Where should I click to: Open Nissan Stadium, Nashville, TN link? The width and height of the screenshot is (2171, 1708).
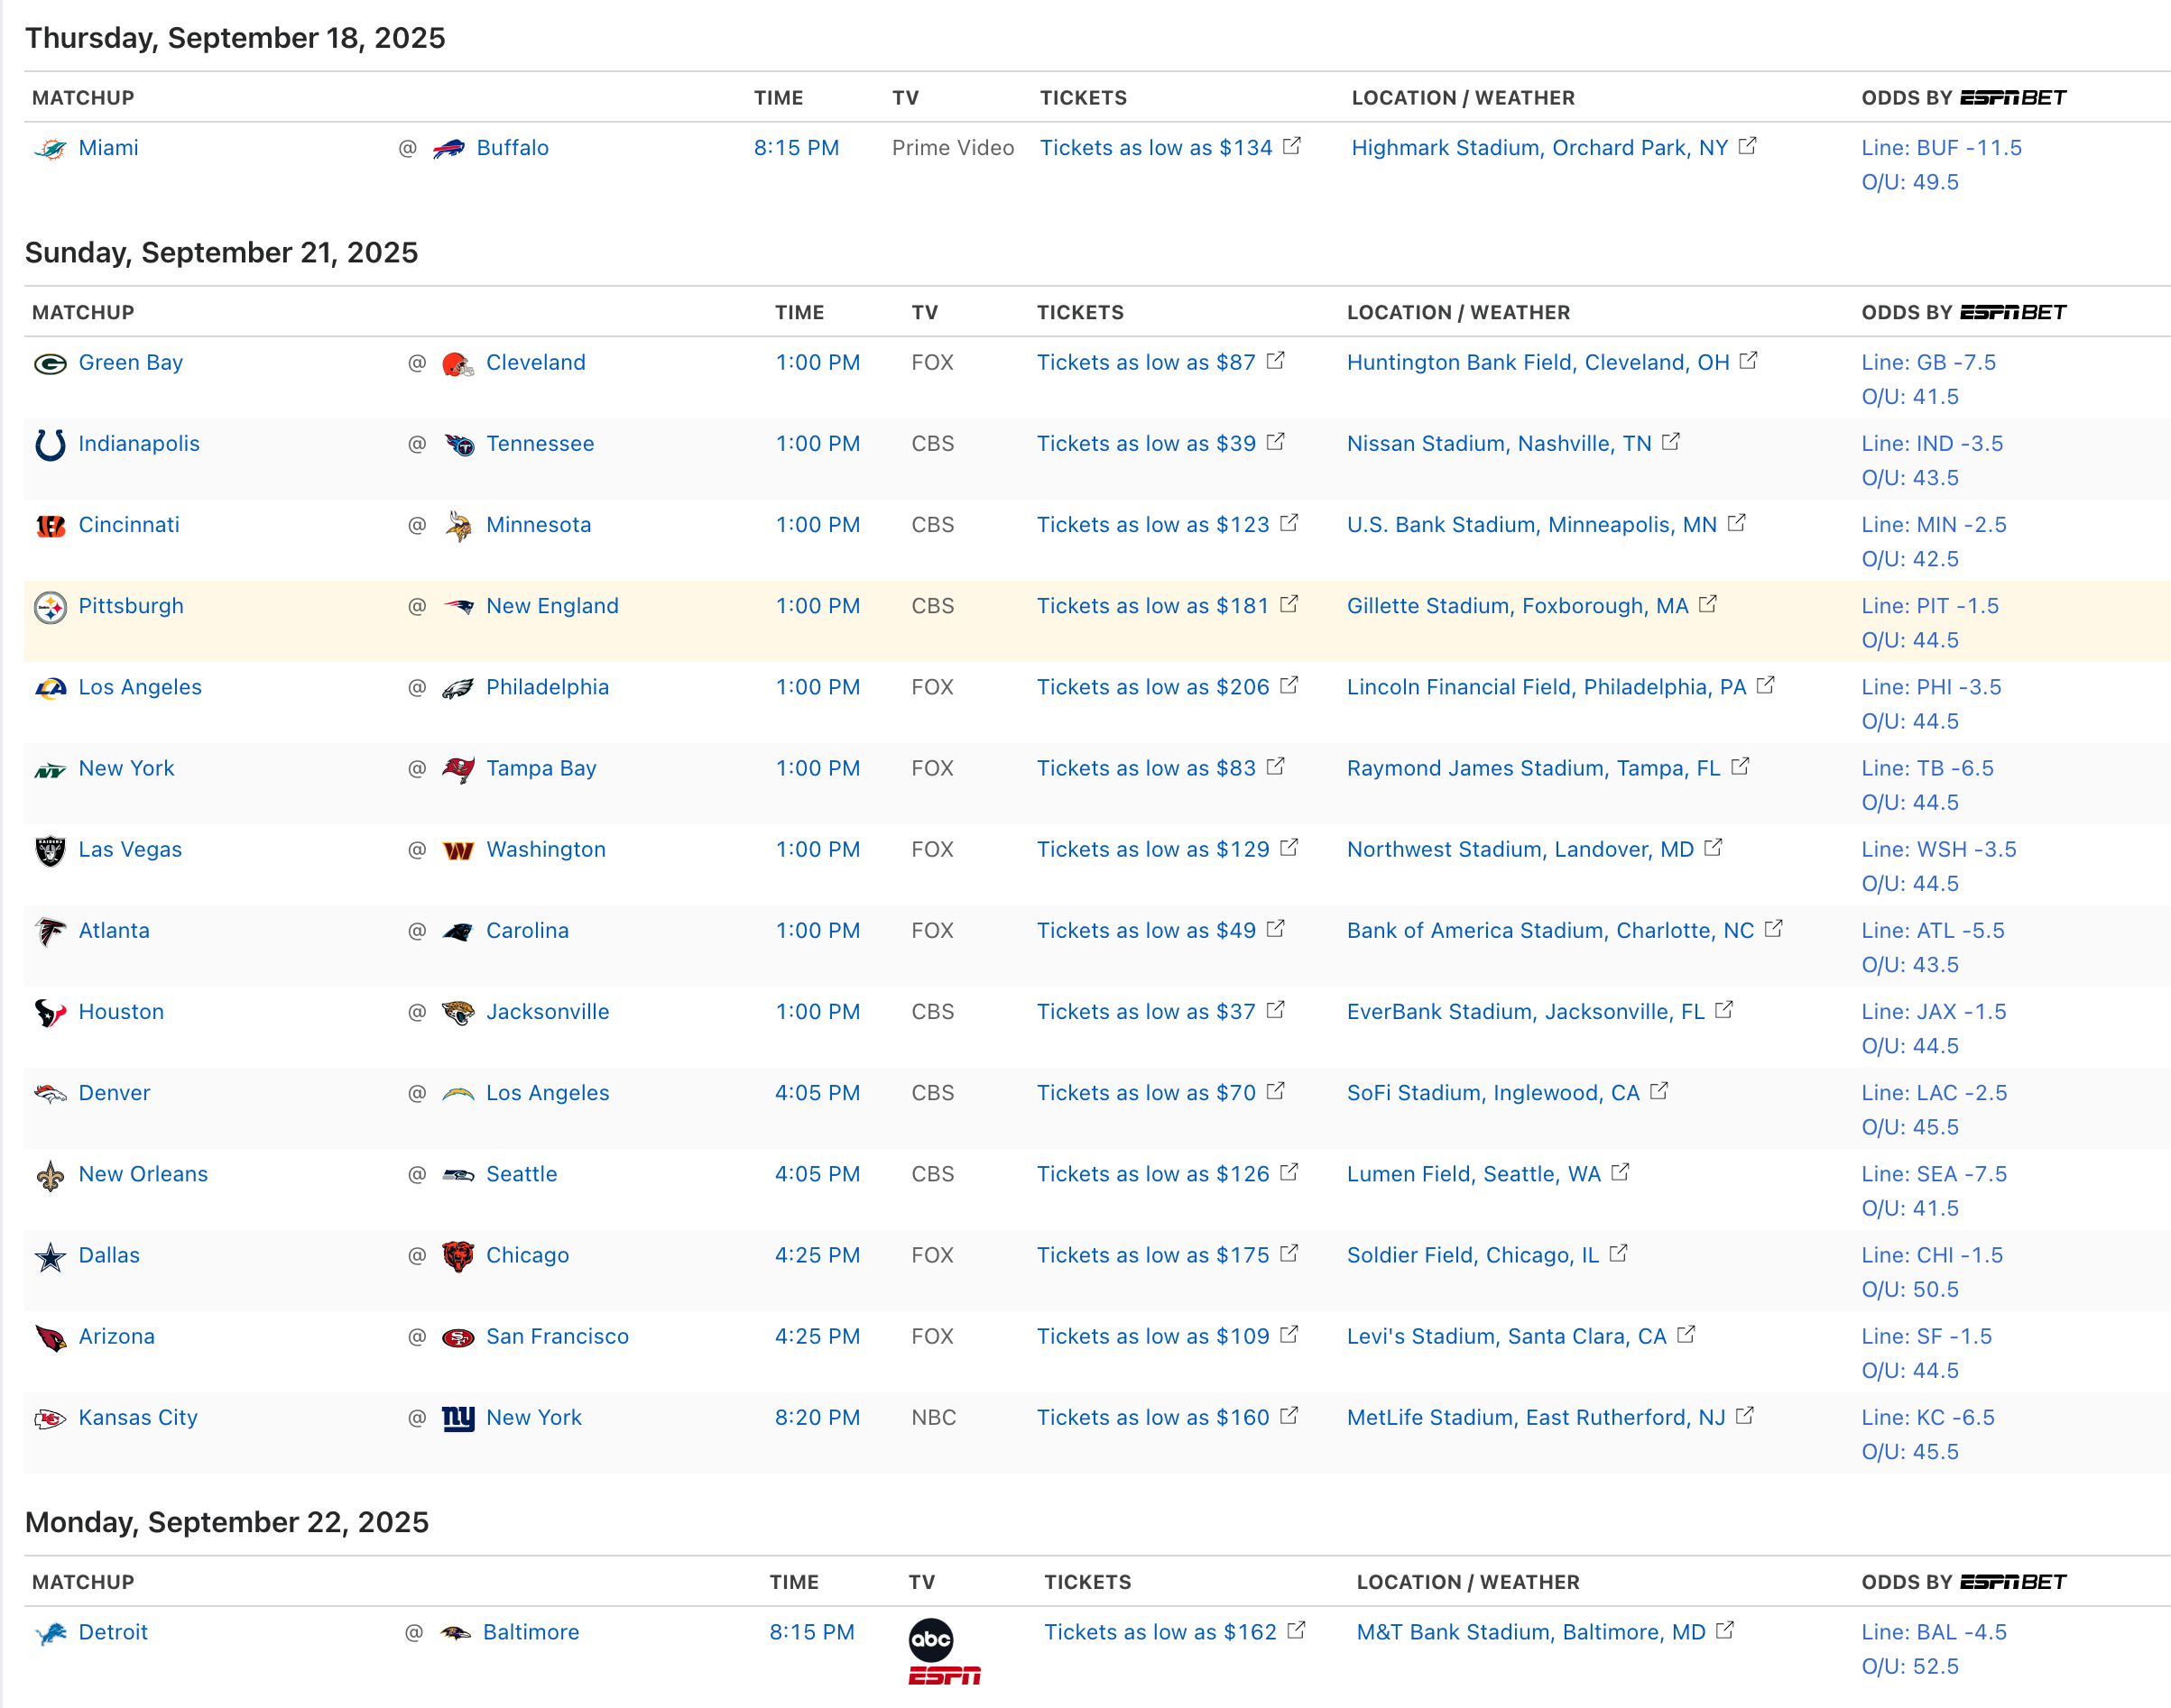pyautogui.click(x=1499, y=444)
